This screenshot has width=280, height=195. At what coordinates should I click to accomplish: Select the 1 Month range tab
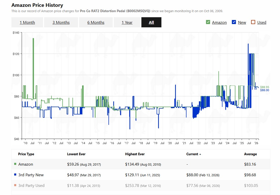(27, 22)
